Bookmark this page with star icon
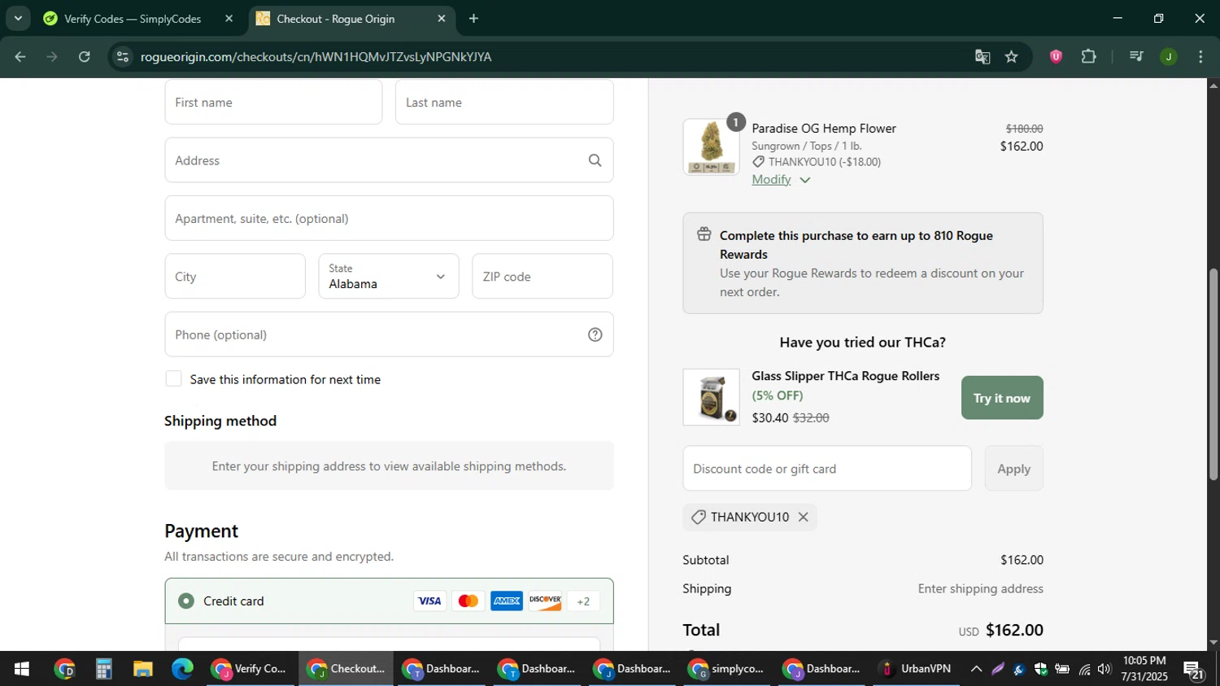Screen dimensions: 1220x686 click(x=1011, y=57)
